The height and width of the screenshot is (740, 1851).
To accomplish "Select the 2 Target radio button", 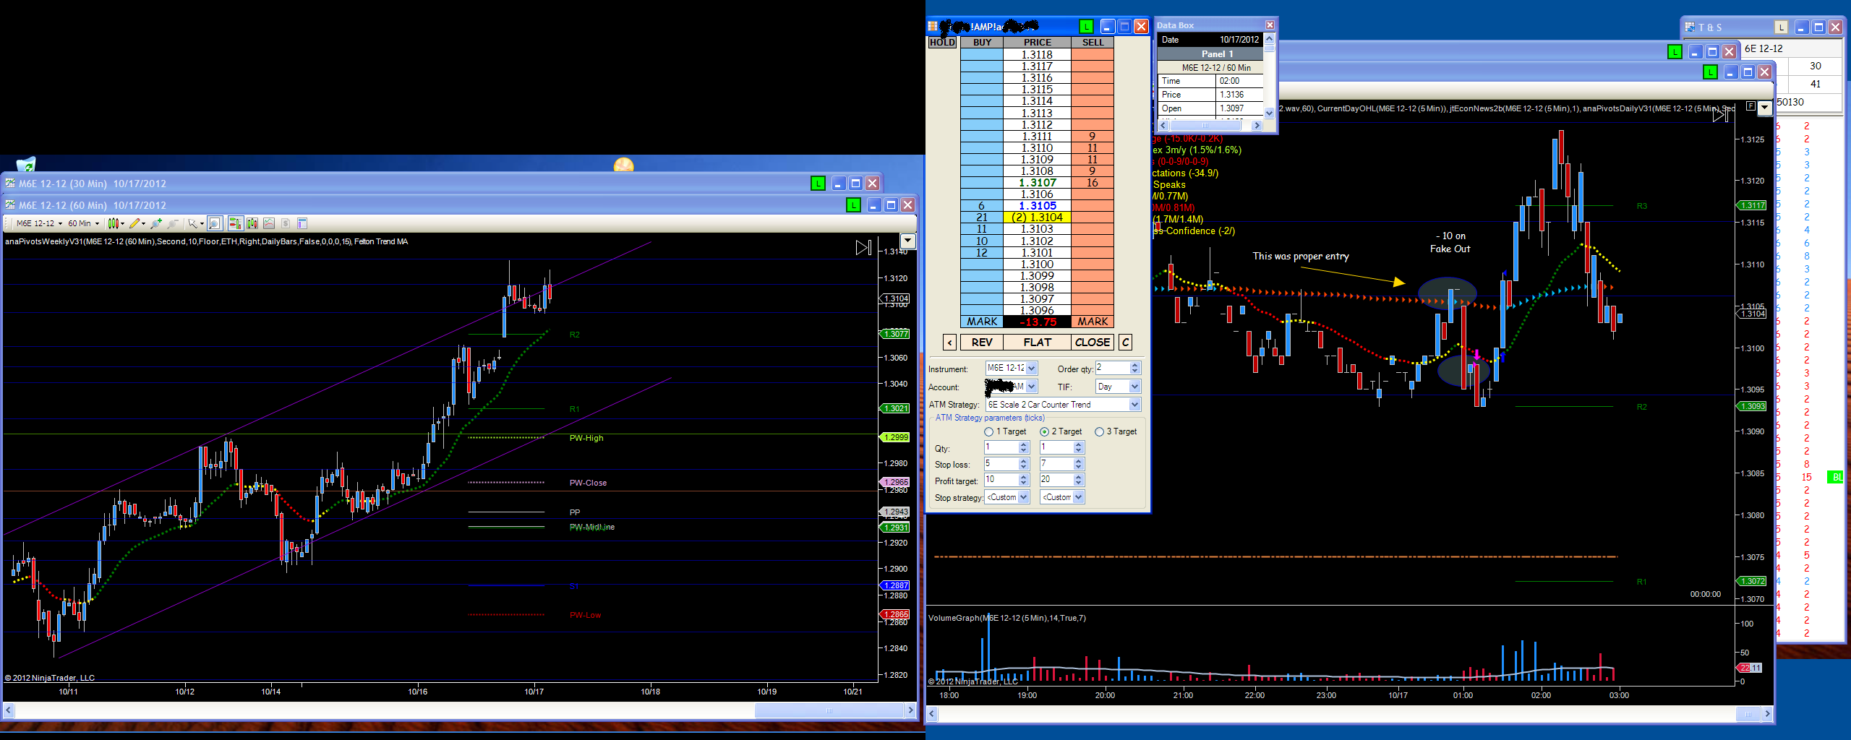I will click(1044, 431).
